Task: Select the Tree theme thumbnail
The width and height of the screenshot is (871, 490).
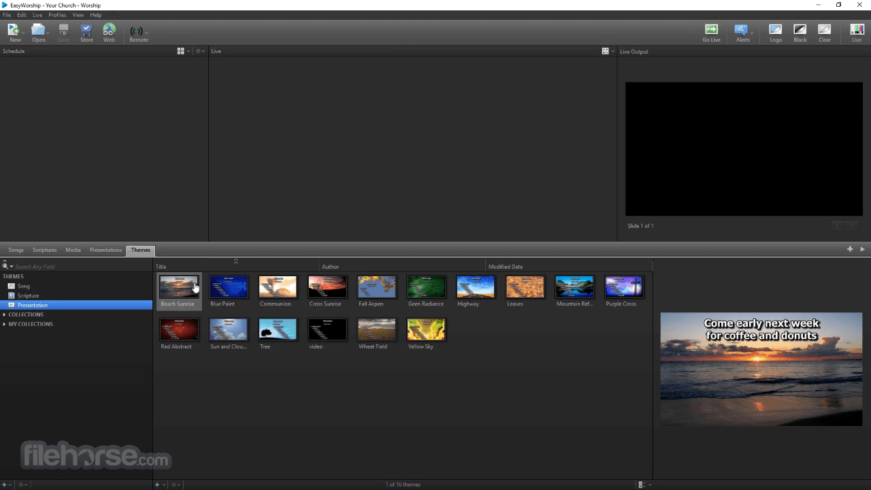Action: pos(278,329)
